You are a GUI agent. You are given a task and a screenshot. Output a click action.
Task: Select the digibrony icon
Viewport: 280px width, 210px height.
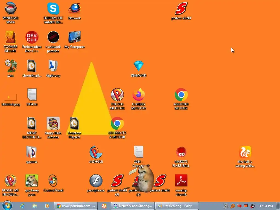tap(53, 68)
